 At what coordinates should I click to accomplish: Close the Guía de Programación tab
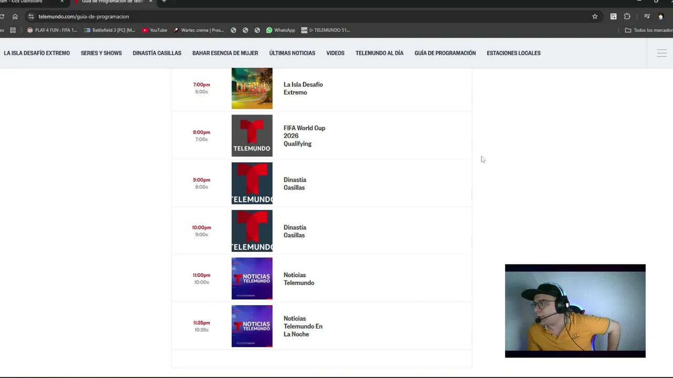coord(150,2)
